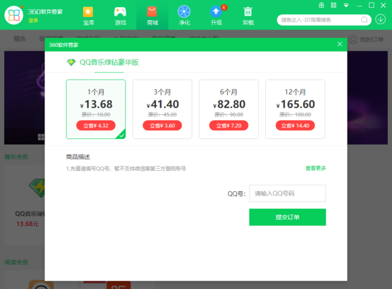Select the 12个月 165.60 plan
392x289 pixels.
tap(295, 109)
